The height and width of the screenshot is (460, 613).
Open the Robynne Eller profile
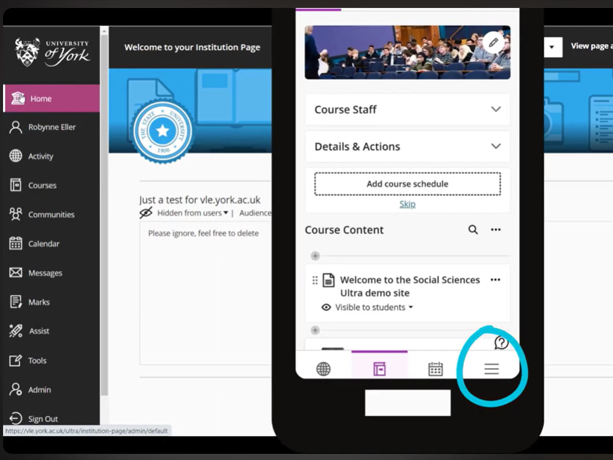pos(51,127)
